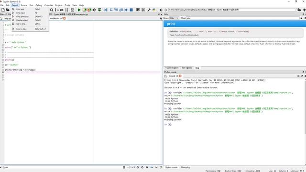Image resolution: width=306 pixels, height=172 pixels.
Task: Open the Debug menu
Action: click(39, 5)
